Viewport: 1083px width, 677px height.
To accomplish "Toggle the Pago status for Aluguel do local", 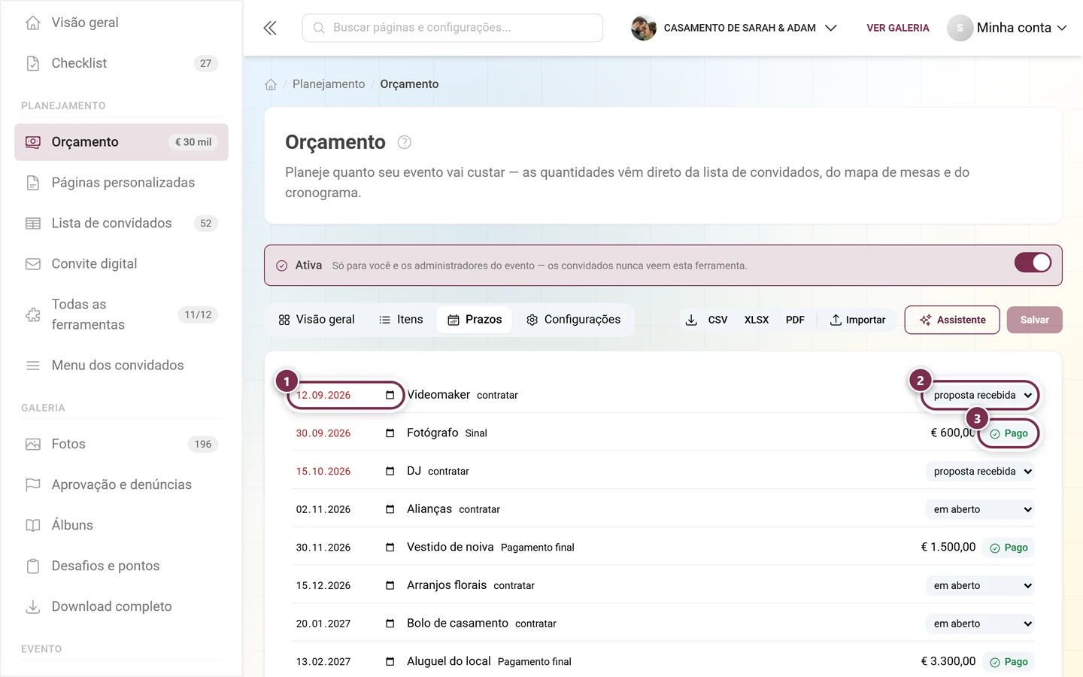I will 1009,662.
